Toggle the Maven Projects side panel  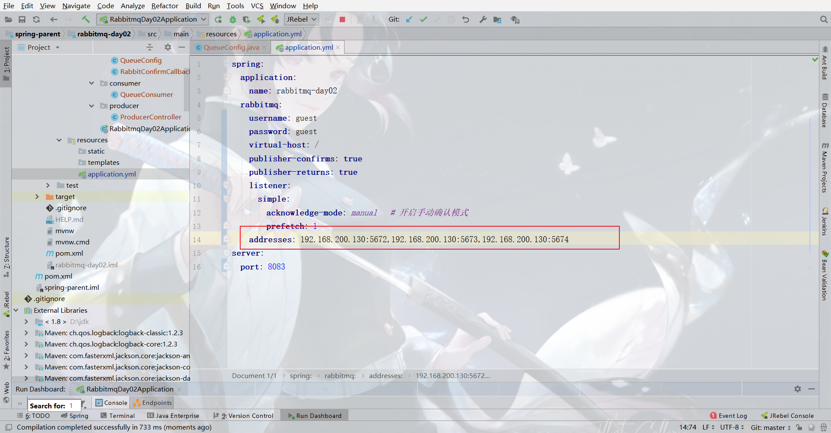pos(825,167)
